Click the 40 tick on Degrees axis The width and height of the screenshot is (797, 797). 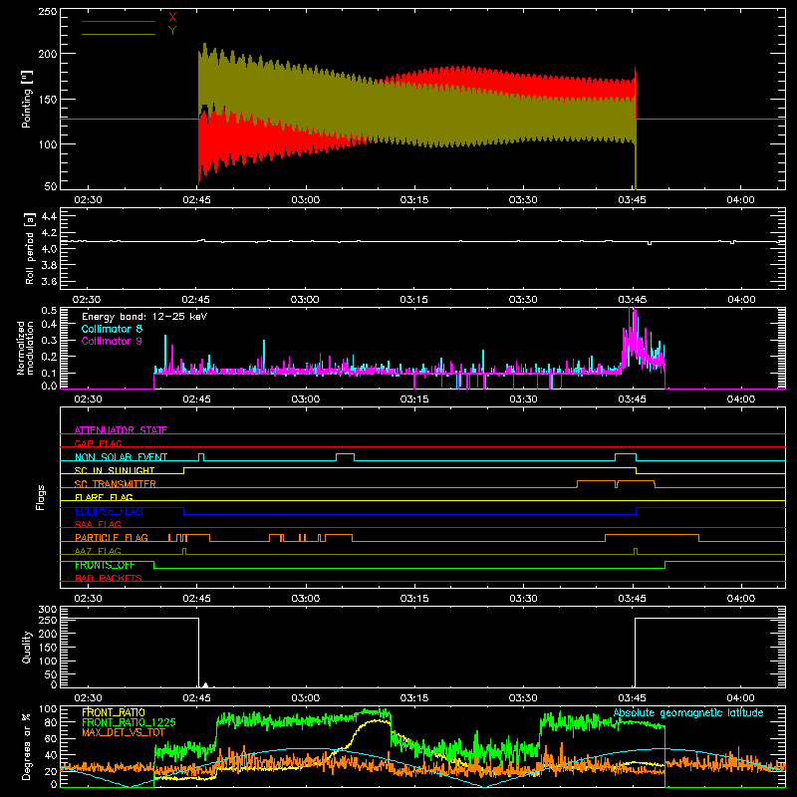pos(51,755)
